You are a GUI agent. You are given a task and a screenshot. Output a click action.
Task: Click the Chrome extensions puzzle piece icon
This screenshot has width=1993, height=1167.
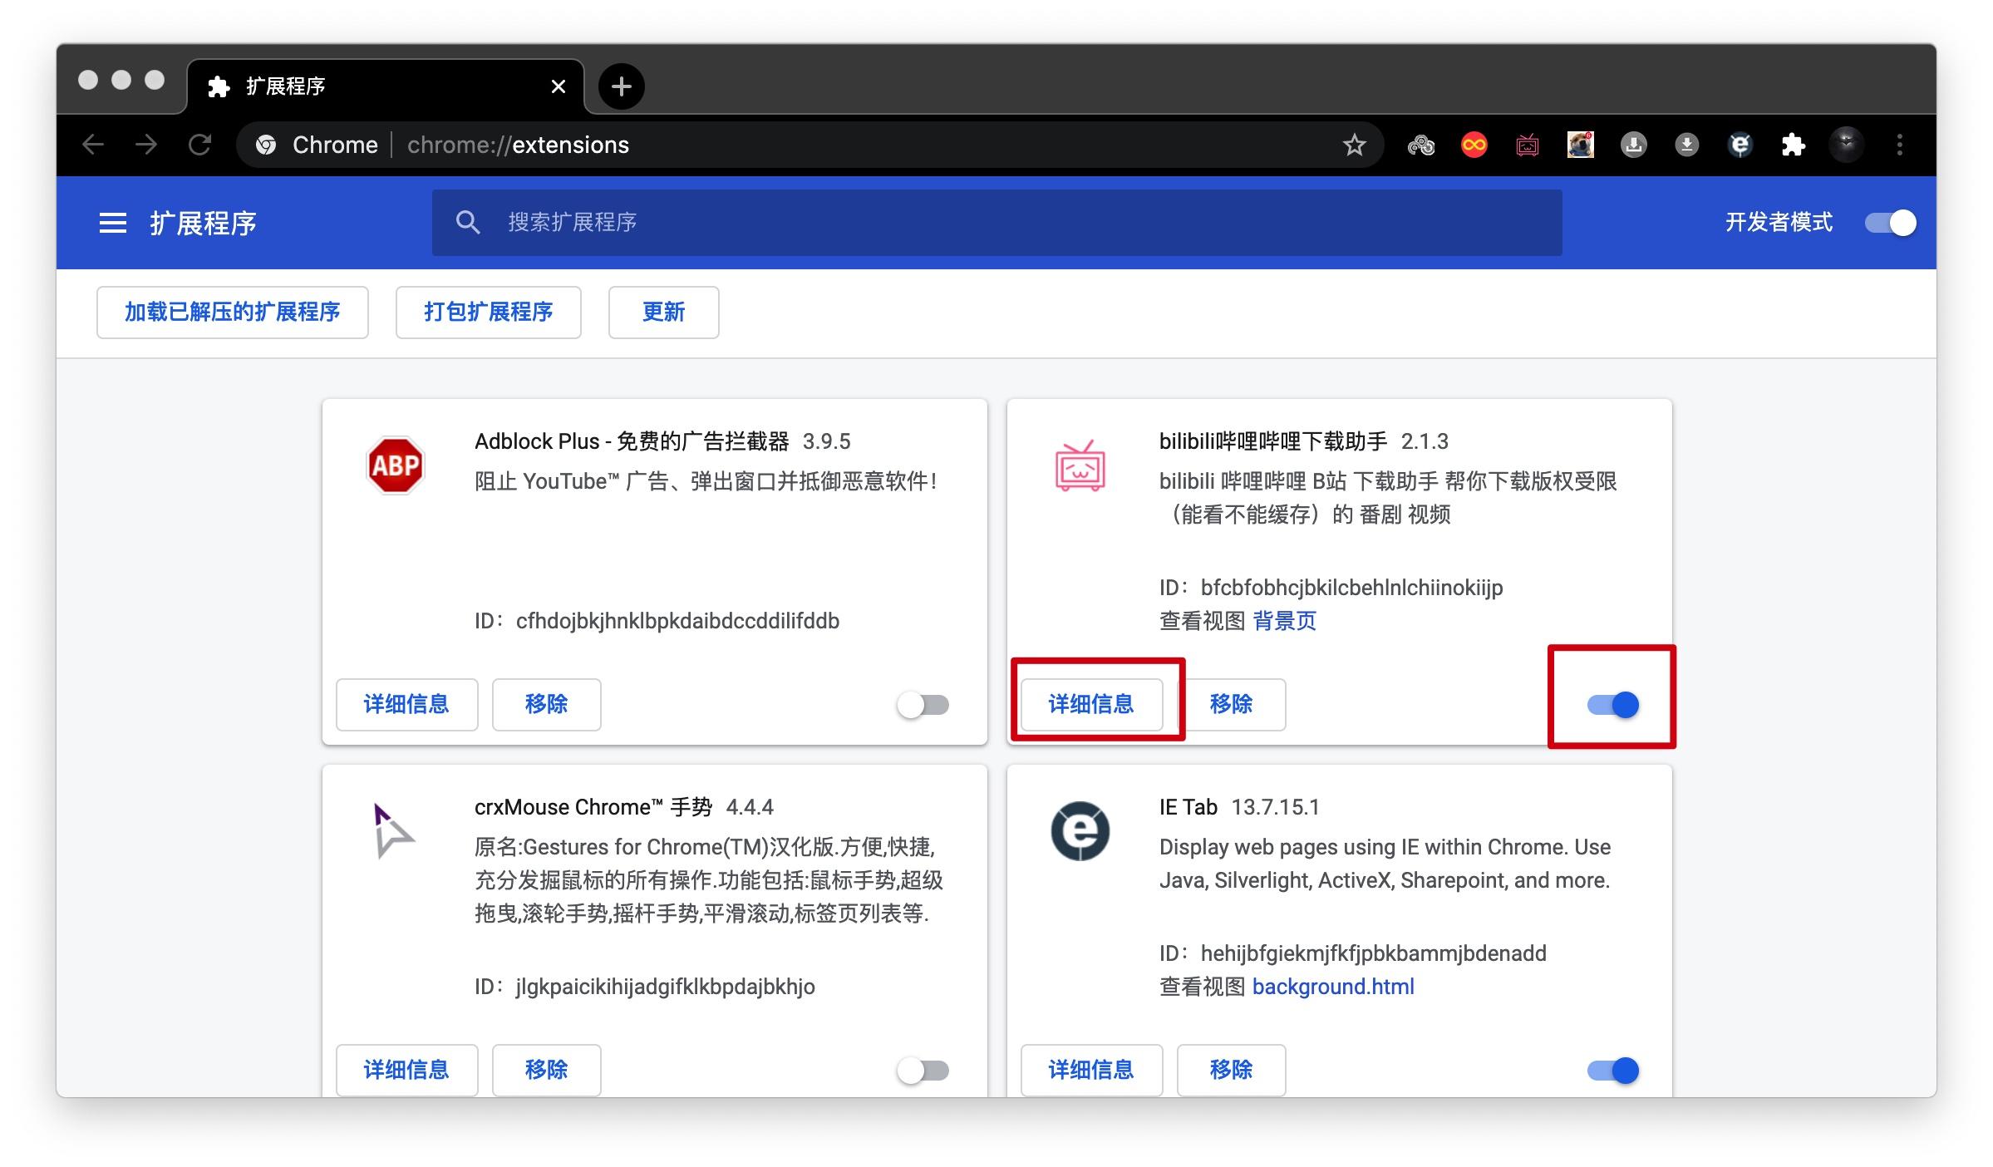click(x=1793, y=145)
